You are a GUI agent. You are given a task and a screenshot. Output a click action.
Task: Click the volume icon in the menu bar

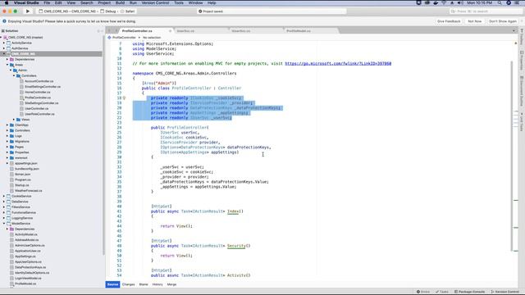point(460,2)
